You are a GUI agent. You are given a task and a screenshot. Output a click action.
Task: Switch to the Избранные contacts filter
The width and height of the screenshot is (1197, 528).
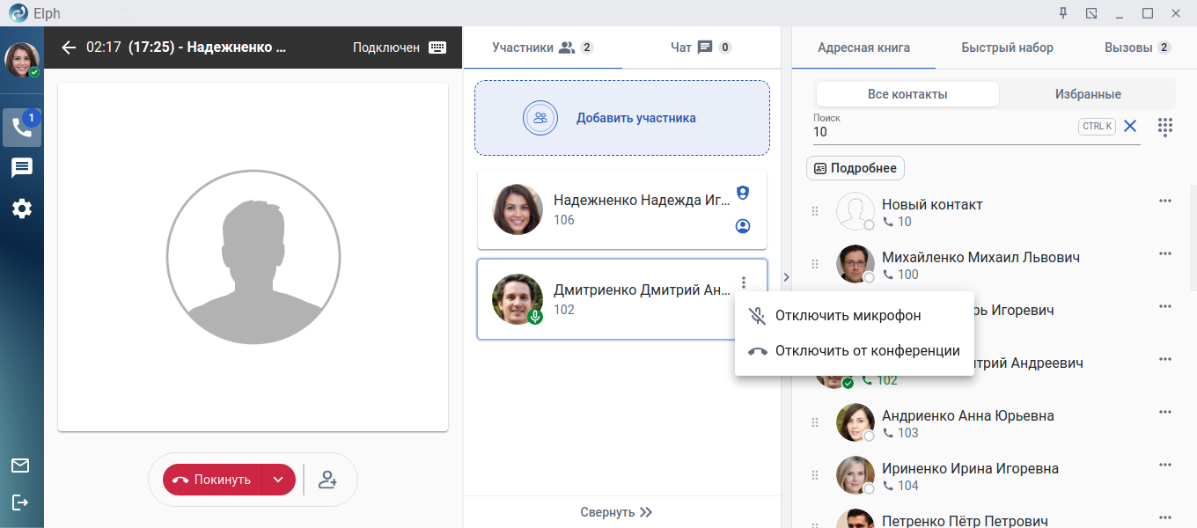tap(1088, 94)
